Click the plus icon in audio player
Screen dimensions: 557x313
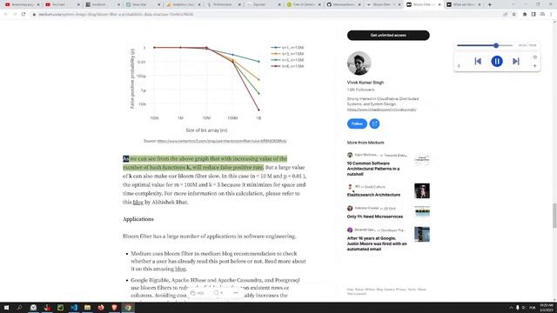pos(534,66)
